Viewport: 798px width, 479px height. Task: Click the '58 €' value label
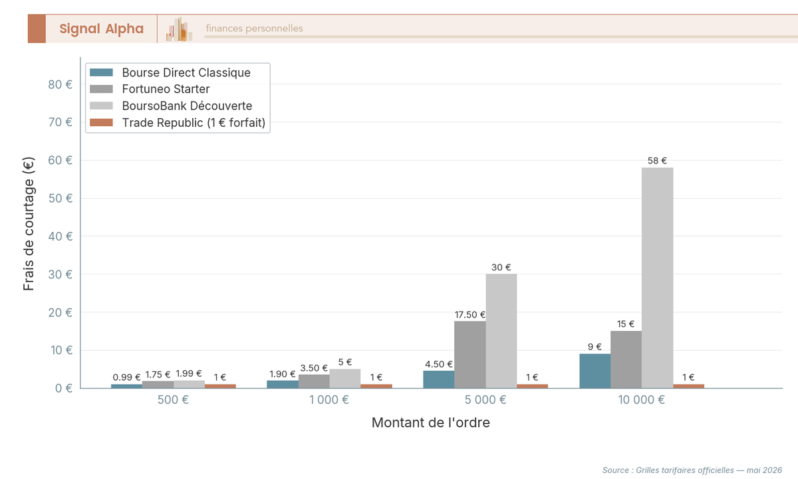click(x=657, y=161)
